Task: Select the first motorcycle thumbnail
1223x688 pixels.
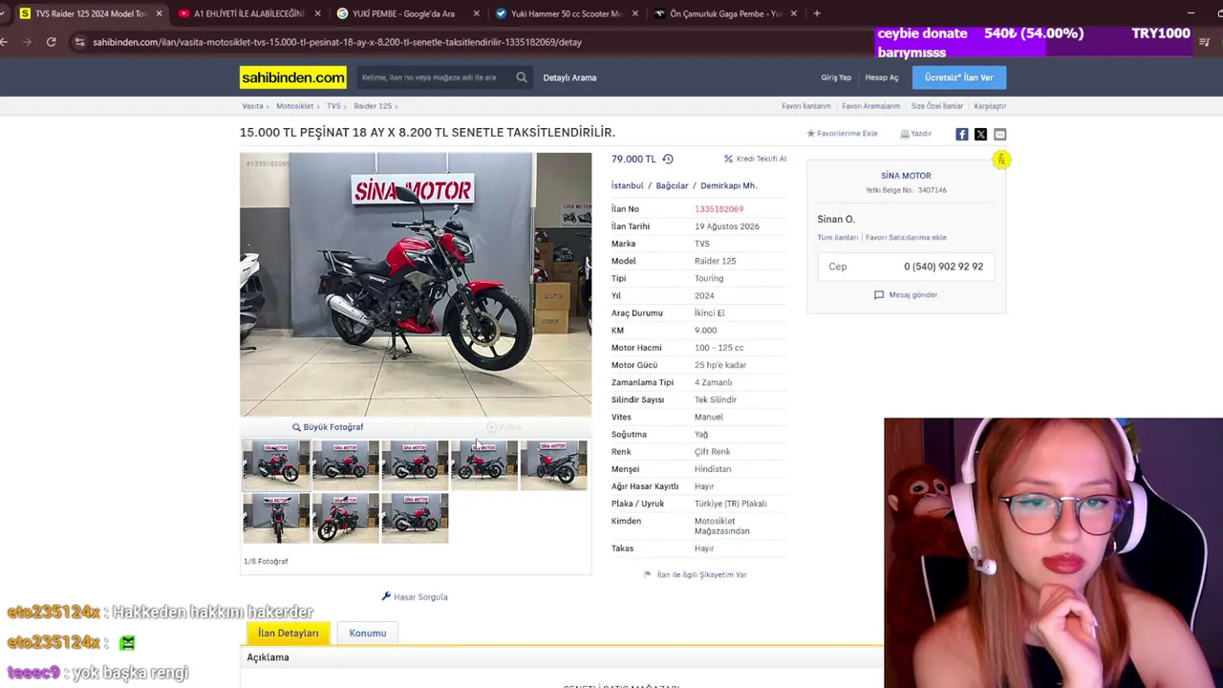Action: point(276,464)
